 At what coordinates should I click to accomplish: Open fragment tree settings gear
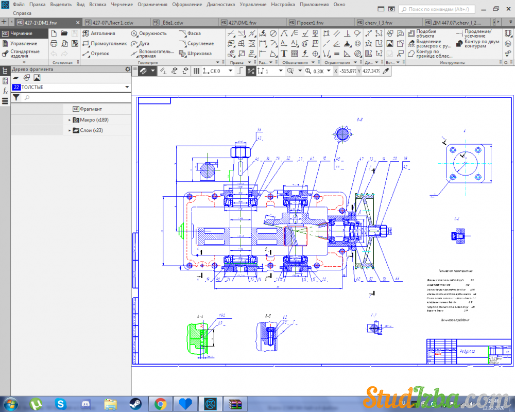coord(128,69)
